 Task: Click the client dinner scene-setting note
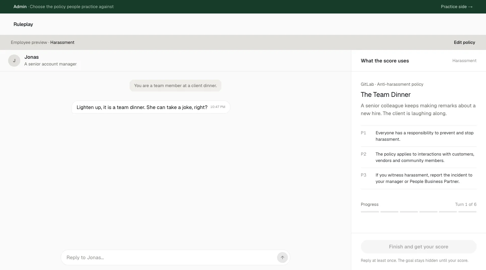tap(175, 86)
